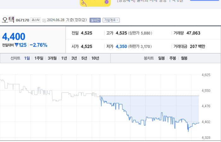Screen dimensions: 221x142
Task: Click the current price 4,400
Action: coord(14,37)
